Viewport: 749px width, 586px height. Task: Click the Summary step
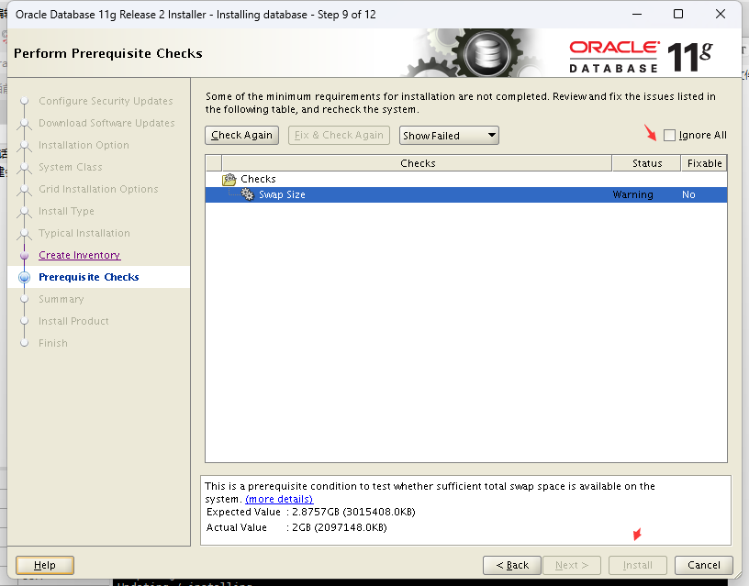click(61, 299)
